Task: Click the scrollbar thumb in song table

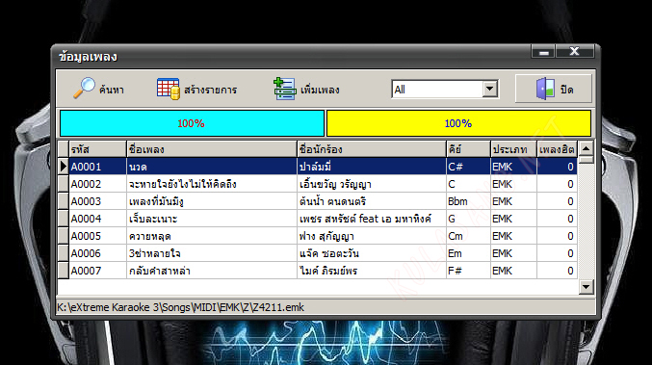Action: [x=586, y=160]
